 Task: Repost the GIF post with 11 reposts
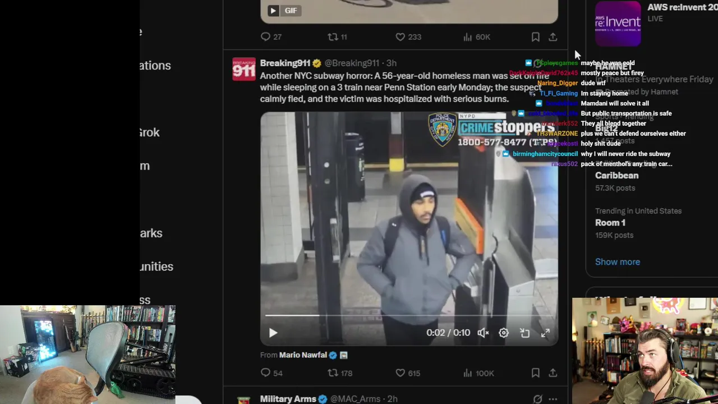point(337,37)
